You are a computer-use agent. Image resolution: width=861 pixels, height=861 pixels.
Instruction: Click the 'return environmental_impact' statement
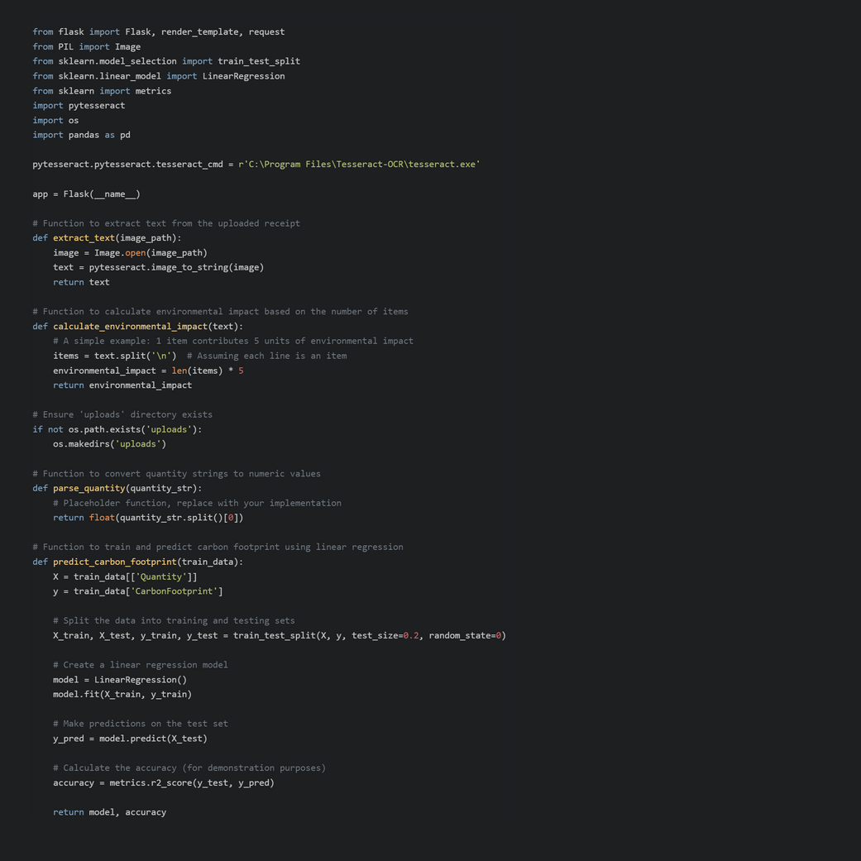click(x=122, y=385)
